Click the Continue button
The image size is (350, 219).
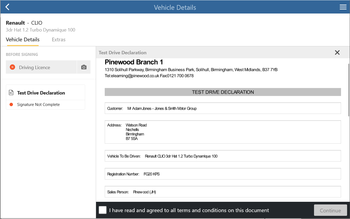(x=330, y=211)
